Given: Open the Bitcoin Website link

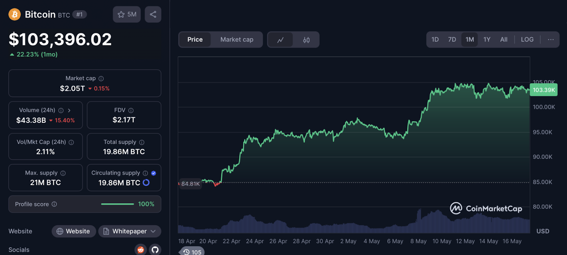Looking at the screenshot, I should click(x=73, y=231).
